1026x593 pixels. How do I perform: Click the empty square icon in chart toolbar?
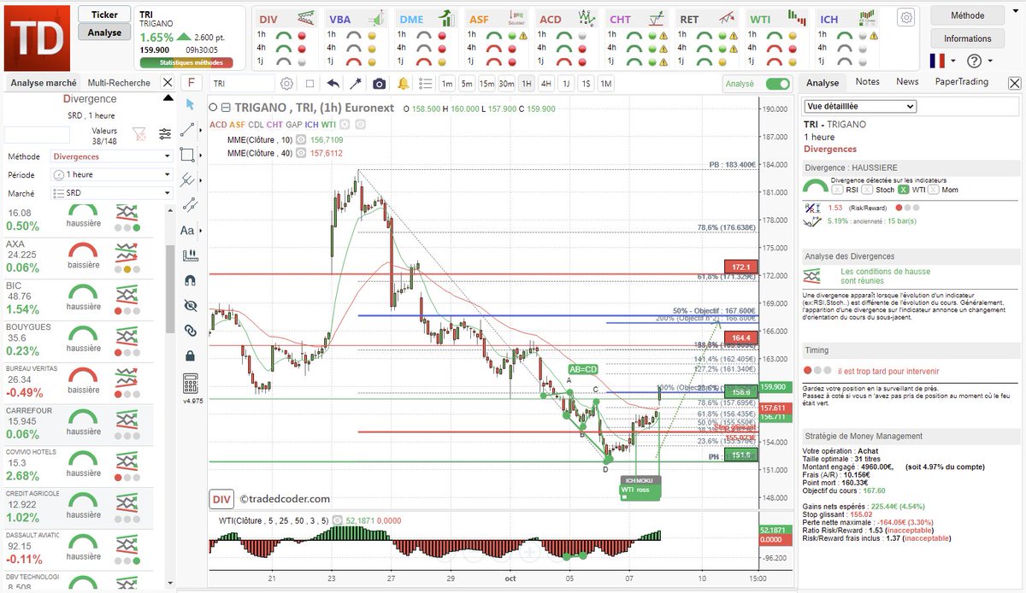310,83
